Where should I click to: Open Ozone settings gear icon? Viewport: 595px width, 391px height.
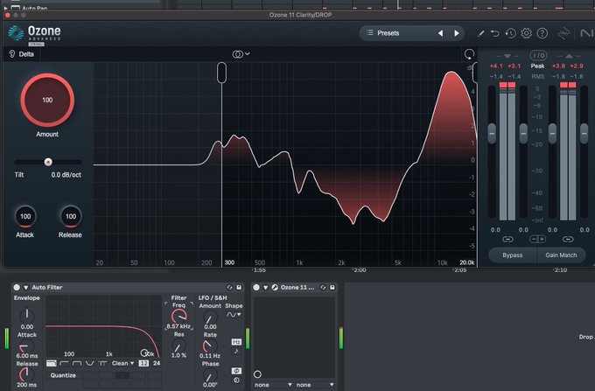pyautogui.click(x=527, y=33)
